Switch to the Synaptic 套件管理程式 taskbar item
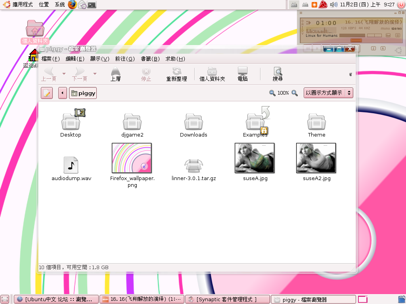This screenshot has height=304, width=406. (x=228, y=299)
